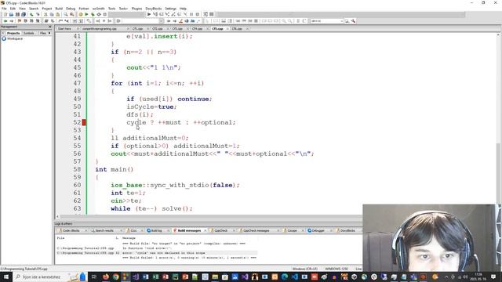
Task: Open the Plugins menu
Action: click(136, 9)
